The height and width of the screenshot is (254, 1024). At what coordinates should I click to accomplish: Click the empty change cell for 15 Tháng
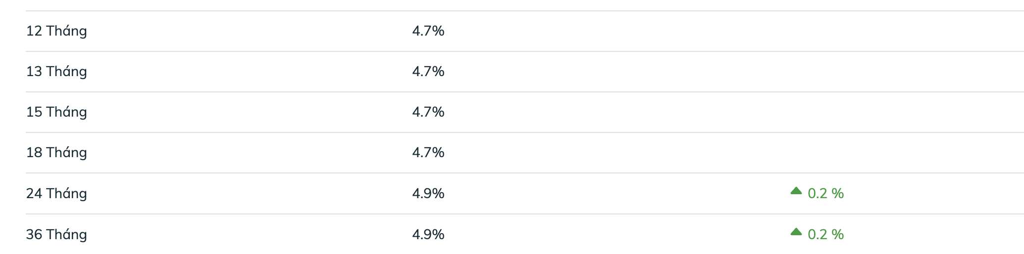pyautogui.click(x=817, y=112)
